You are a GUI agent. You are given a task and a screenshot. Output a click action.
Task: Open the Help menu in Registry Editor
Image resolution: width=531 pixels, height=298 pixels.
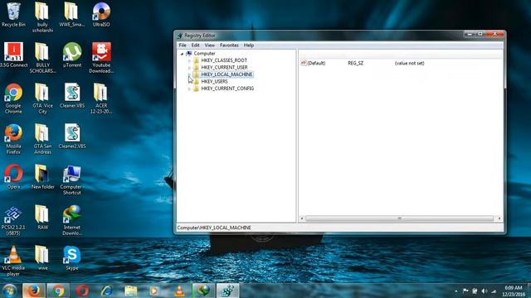pos(249,45)
